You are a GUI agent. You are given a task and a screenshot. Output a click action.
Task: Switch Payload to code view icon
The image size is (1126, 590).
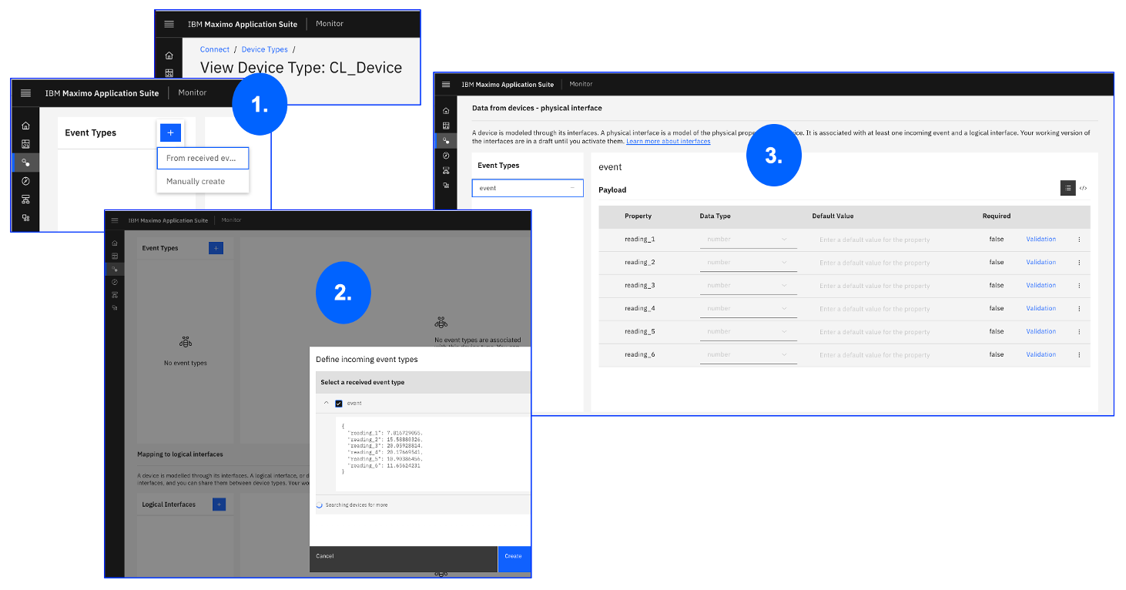[1083, 188]
